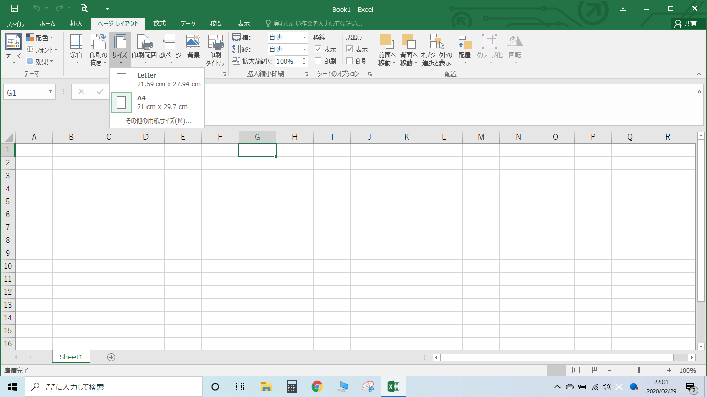Click the save icon in the title bar
The image size is (707, 397).
pos(14,9)
